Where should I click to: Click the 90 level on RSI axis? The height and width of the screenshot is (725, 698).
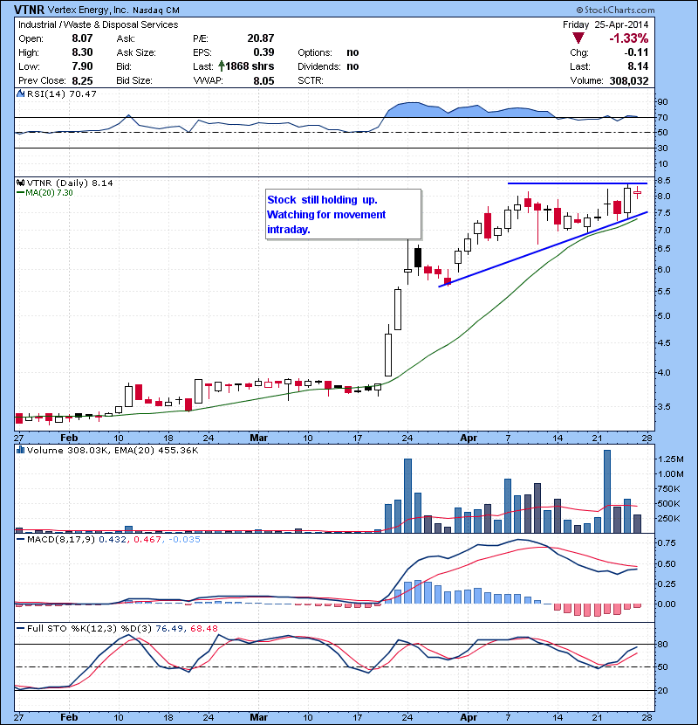(x=662, y=101)
